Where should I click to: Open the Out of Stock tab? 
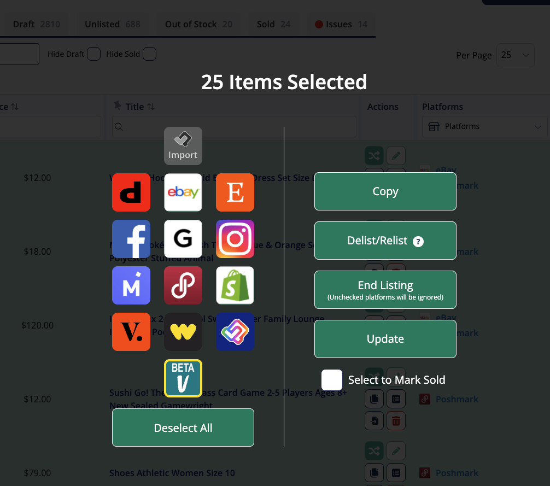pyautogui.click(x=198, y=24)
